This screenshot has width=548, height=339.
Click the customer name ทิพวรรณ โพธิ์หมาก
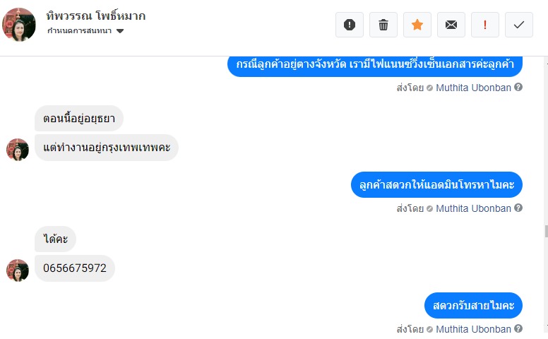[x=95, y=16]
